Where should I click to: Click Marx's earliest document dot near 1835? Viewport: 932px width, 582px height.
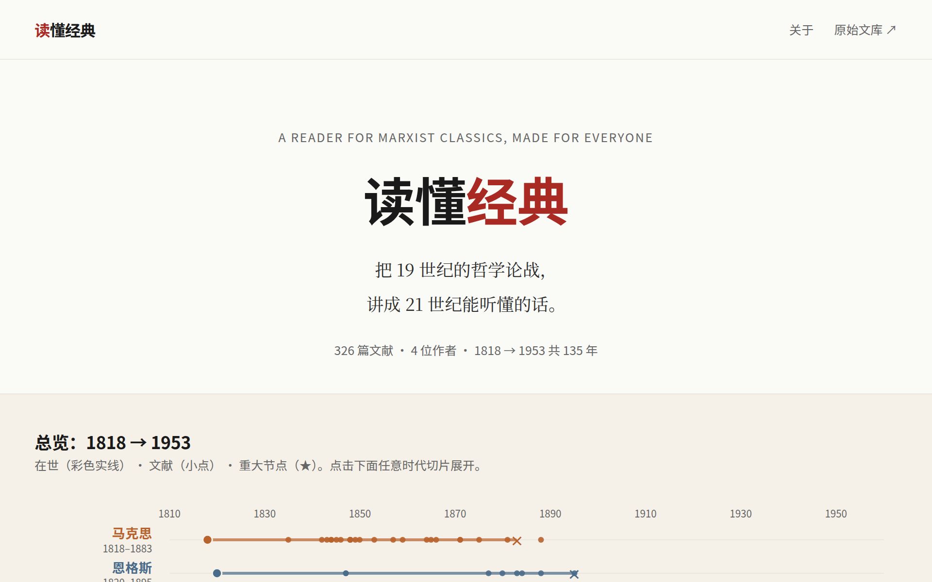coord(288,540)
